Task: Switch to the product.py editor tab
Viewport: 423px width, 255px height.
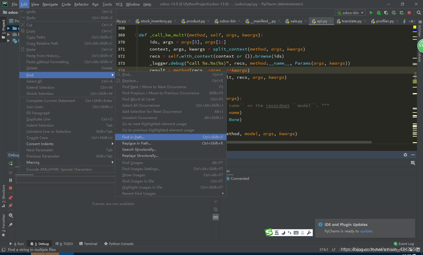Action: point(196,21)
